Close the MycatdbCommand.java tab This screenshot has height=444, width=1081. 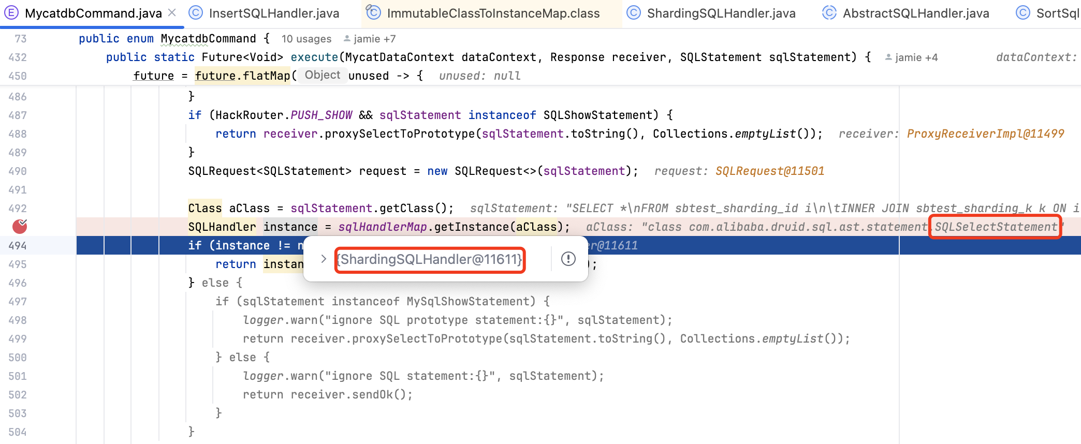coord(172,12)
